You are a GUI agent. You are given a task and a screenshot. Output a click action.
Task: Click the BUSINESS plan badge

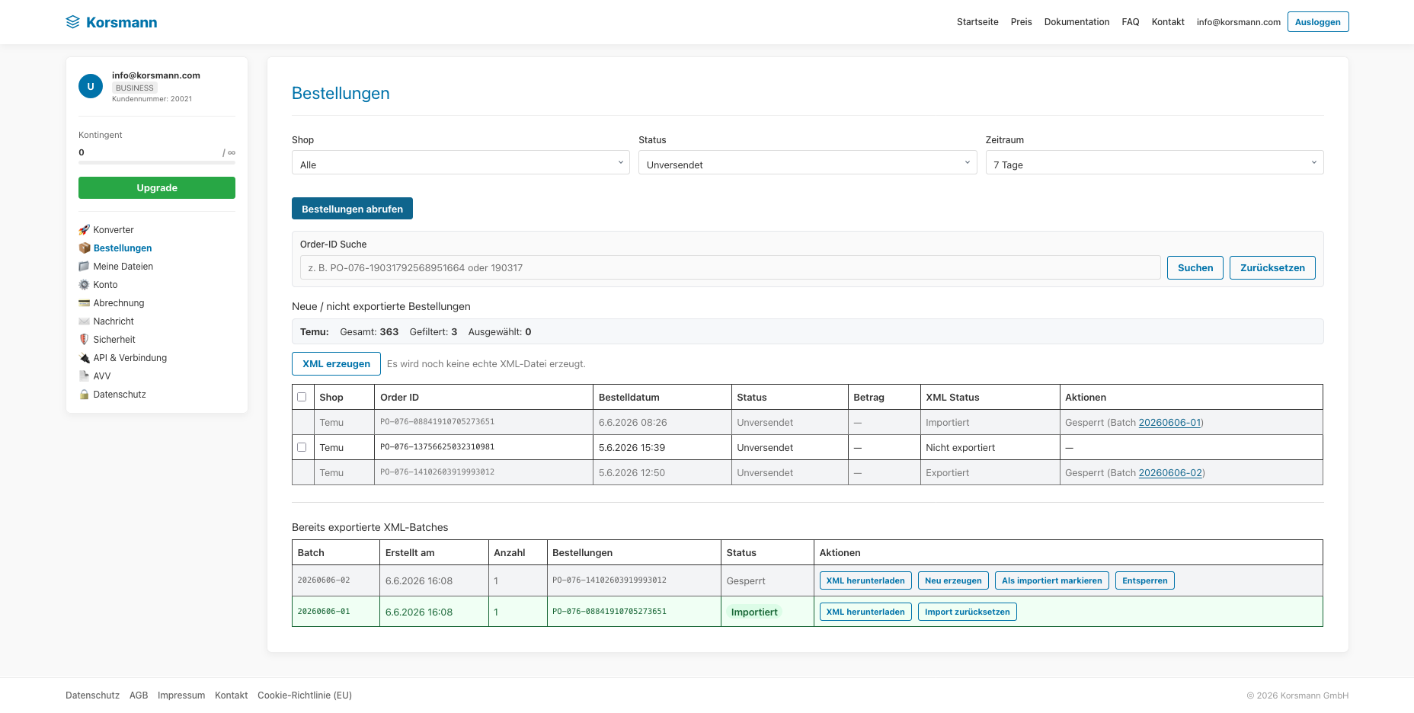click(135, 88)
